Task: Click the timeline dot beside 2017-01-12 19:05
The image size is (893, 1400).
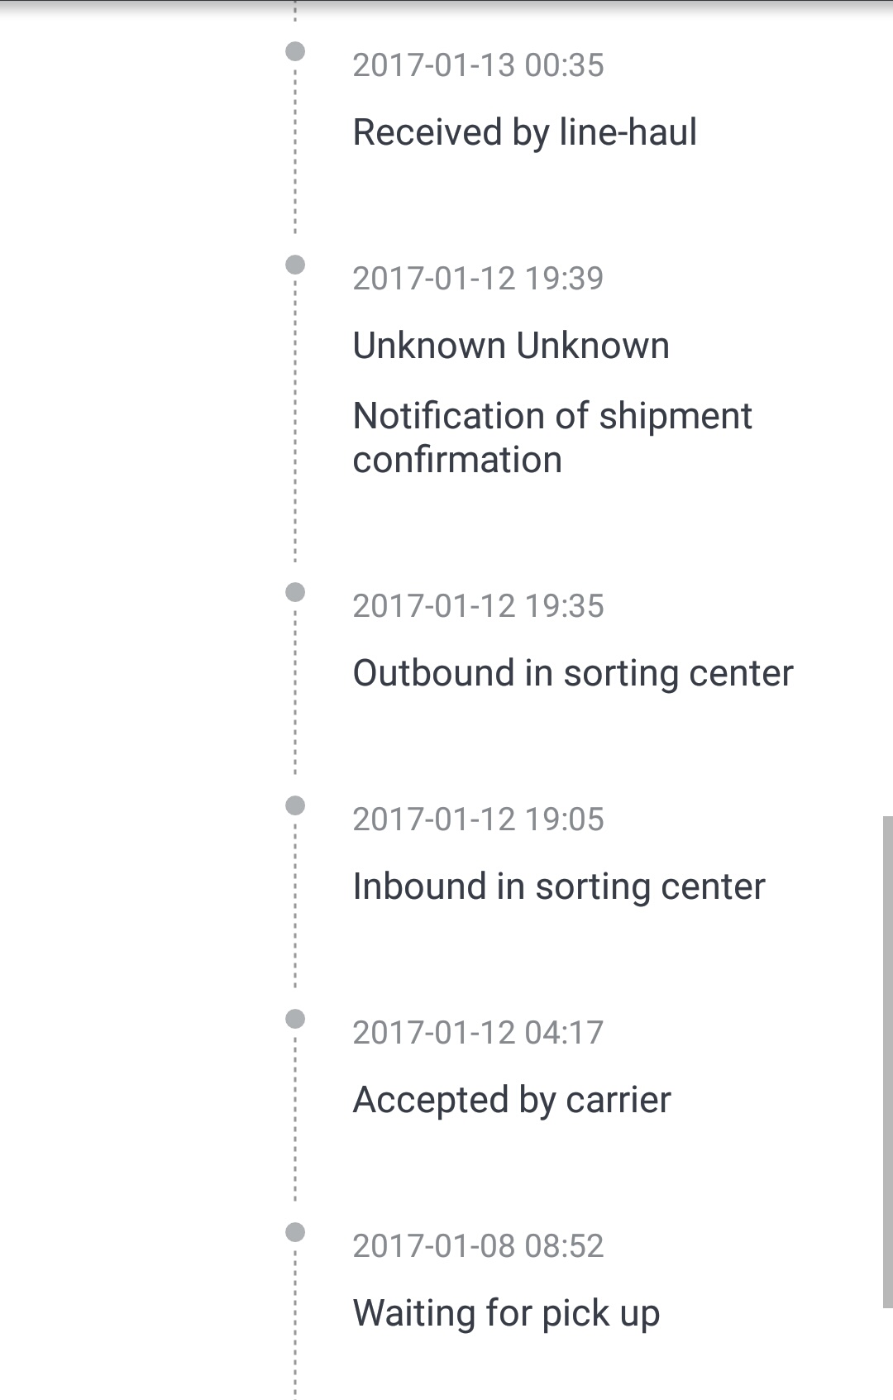Action: pyautogui.click(x=295, y=805)
